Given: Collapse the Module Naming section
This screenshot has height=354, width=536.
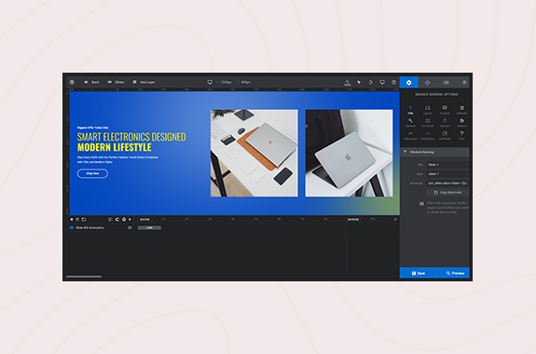Looking at the screenshot, I should tap(434, 152).
